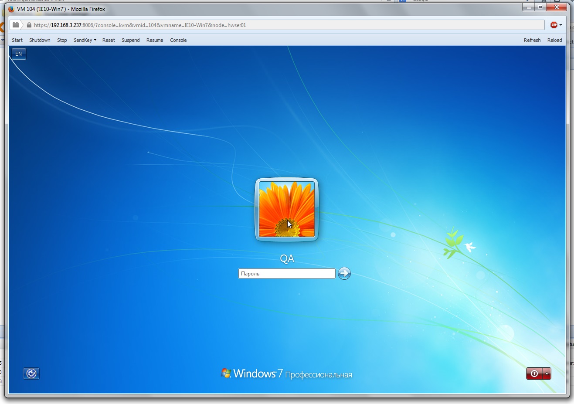Click the lock icon in the address bar
The height and width of the screenshot is (404, 574).
pos(29,25)
